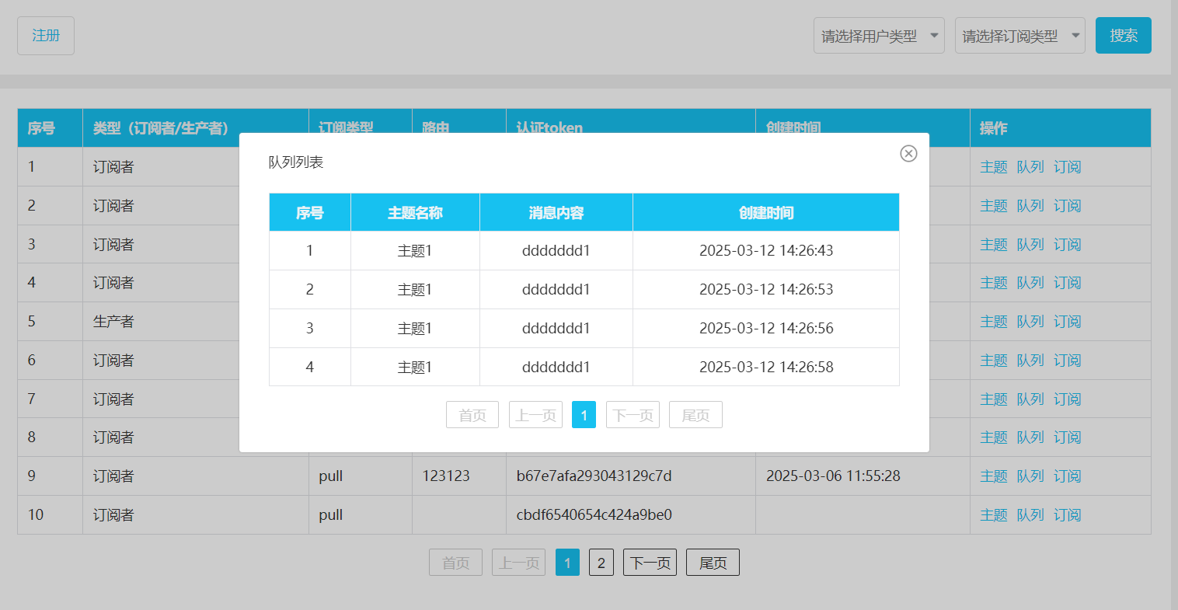The width and height of the screenshot is (1178, 610).
Task: Open 队列 link for row 2
Action: coord(1030,206)
